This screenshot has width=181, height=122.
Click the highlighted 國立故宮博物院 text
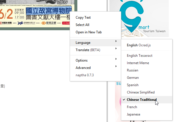pyautogui.click(x=48, y=11)
